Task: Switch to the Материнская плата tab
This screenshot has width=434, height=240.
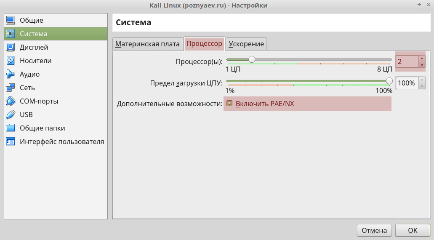Action: [x=147, y=44]
